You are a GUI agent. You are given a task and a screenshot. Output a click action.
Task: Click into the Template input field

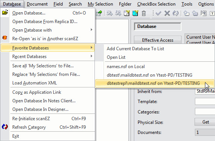205,101
